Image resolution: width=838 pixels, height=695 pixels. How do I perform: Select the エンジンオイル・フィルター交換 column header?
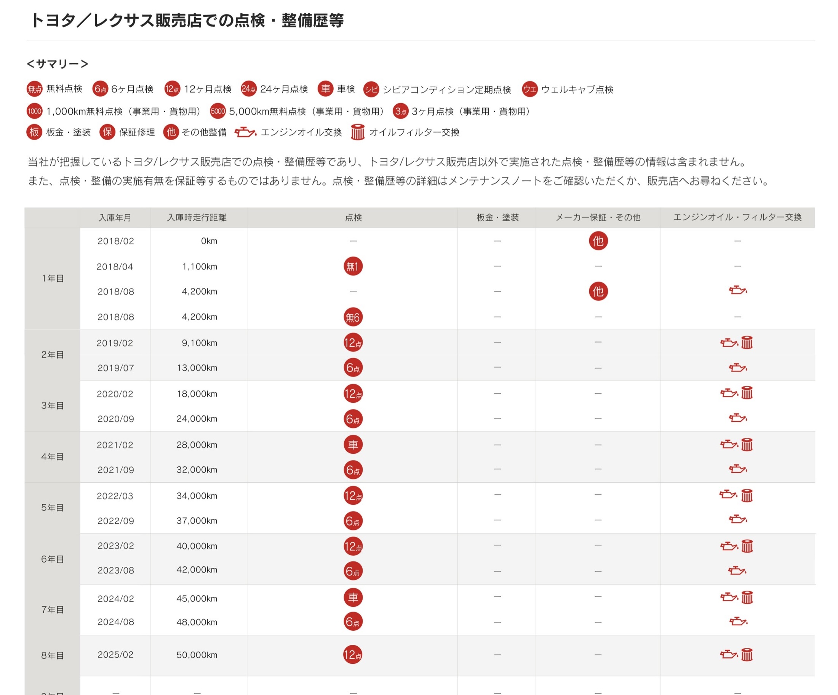pos(737,218)
